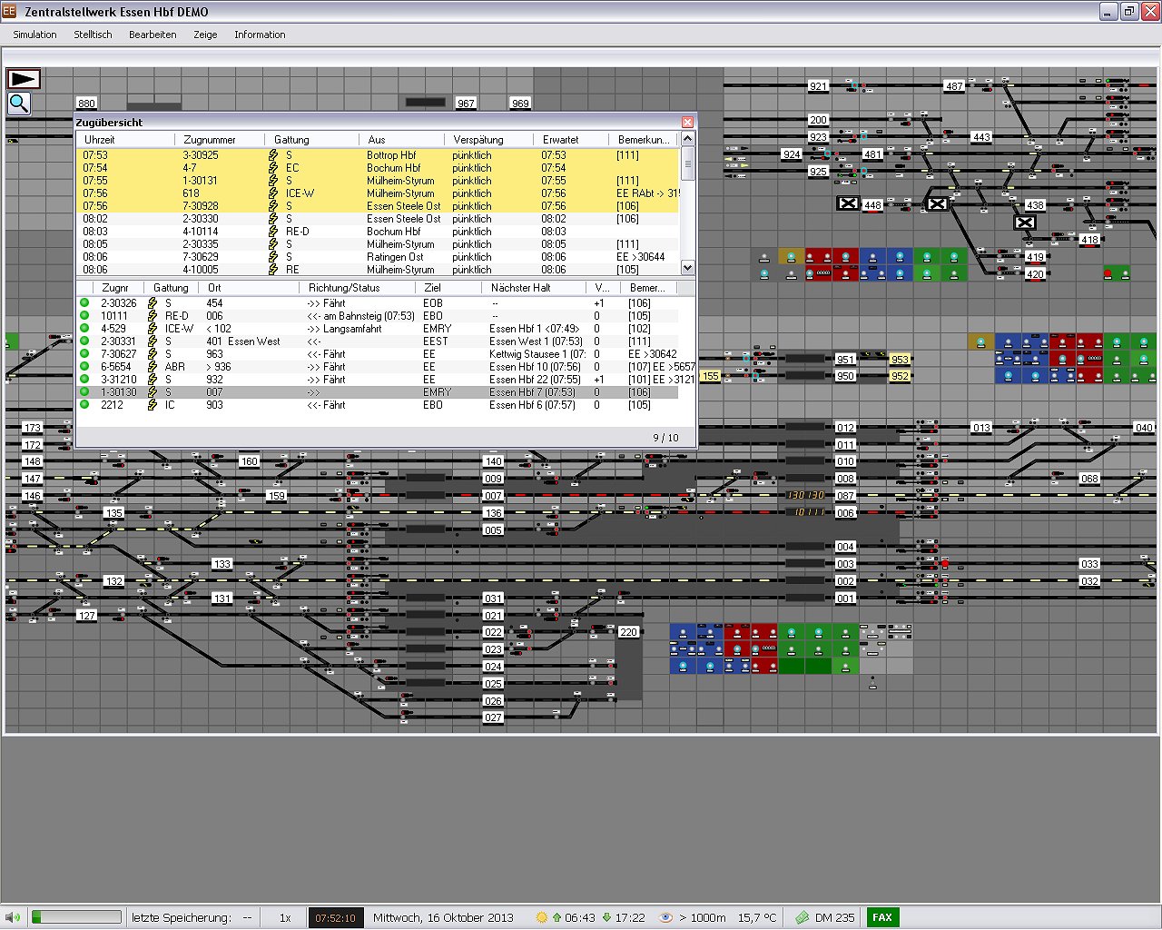Click the crossed-box symbol above track 418
The image size is (1162, 930).
pyautogui.click(x=1024, y=223)
